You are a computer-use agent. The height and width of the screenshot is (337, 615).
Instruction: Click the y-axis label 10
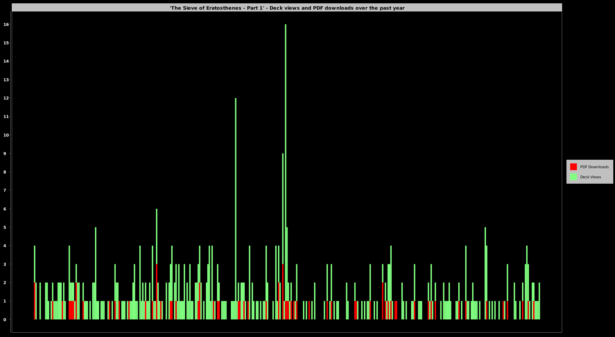coord(6,135)
